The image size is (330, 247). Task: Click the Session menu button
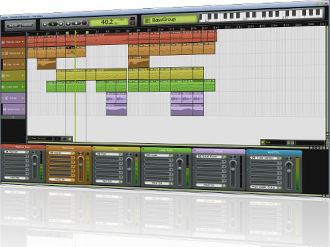click(27, 25)
